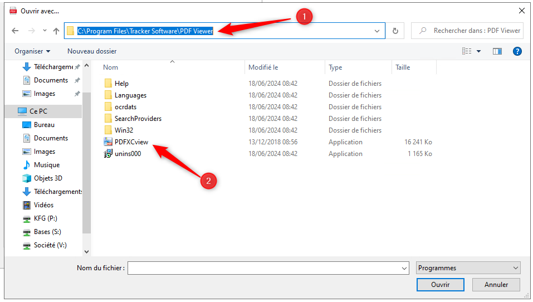Select Objets 3D in the sidebar

click(x=48, y=178)
